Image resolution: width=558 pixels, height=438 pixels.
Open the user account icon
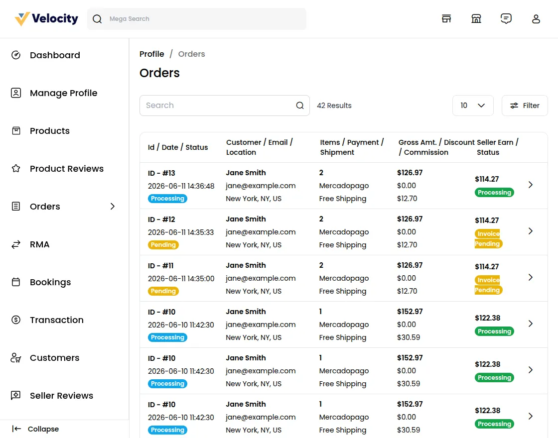click(536, 19)
